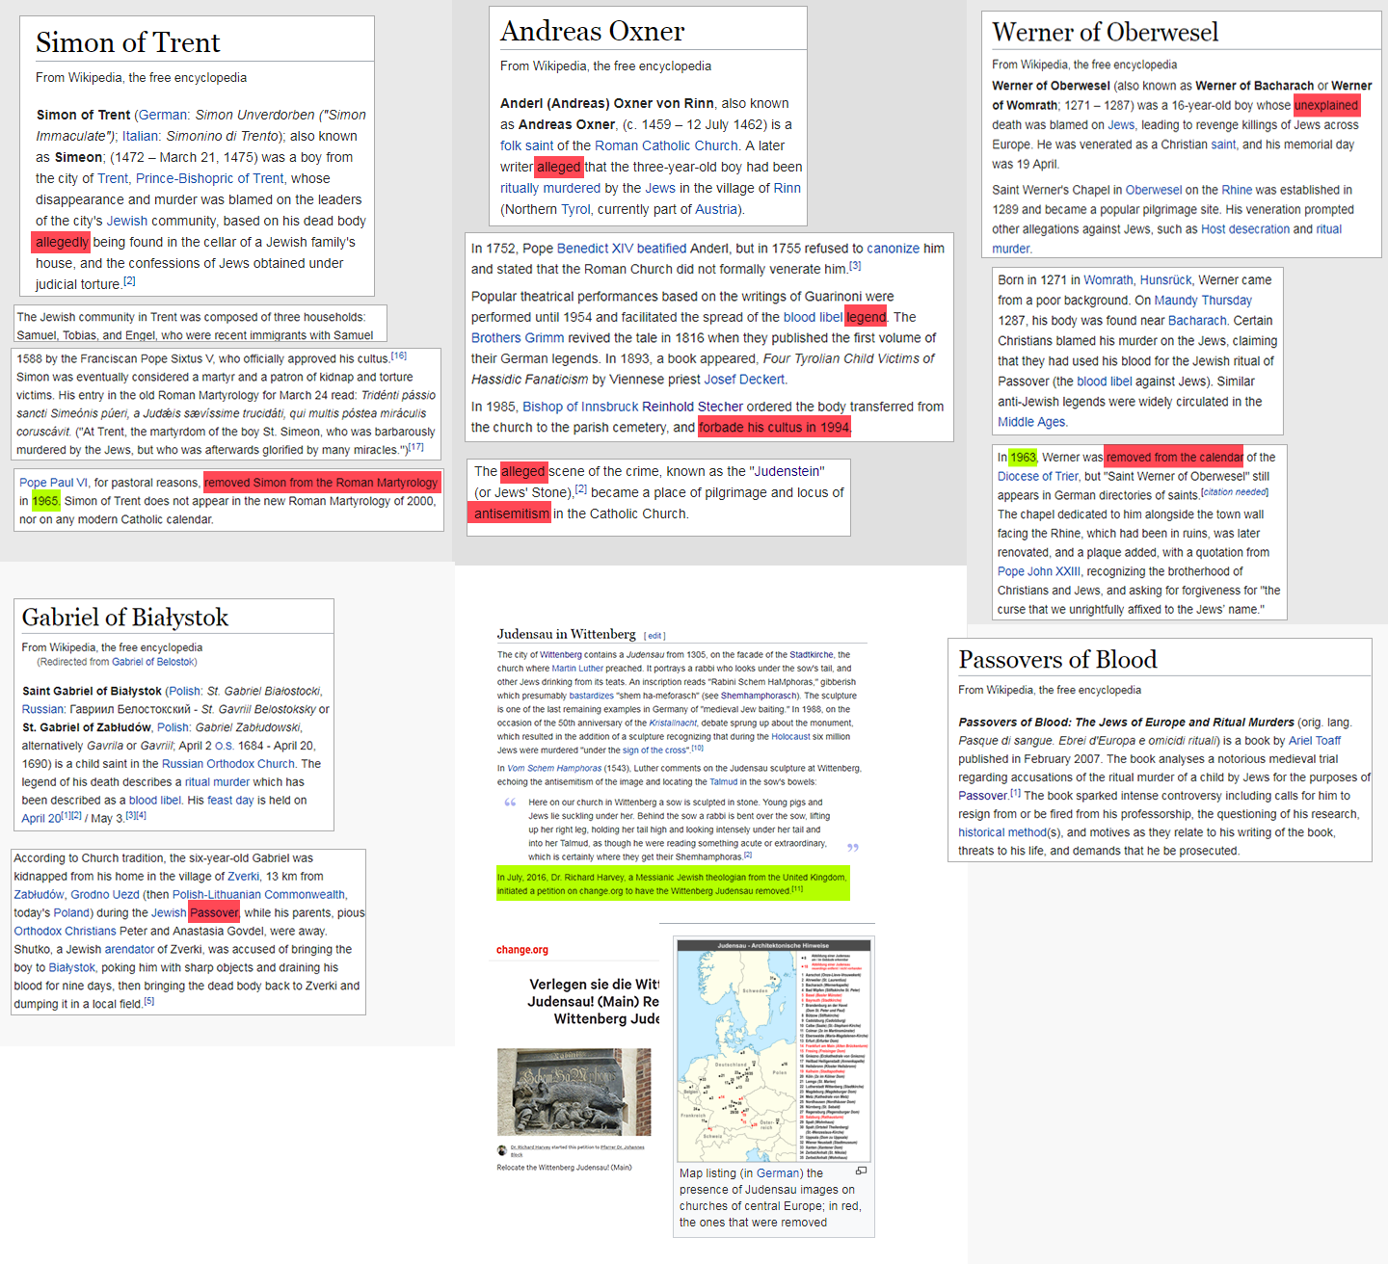Open the Wittenberg Judensau sculpture photo
1388x1264 pixels.
pos(574,1093)
